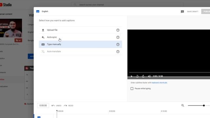
Task: Open the red dropdown under the thumbnail
Action: pyautogui.click(x=18, y=40)
